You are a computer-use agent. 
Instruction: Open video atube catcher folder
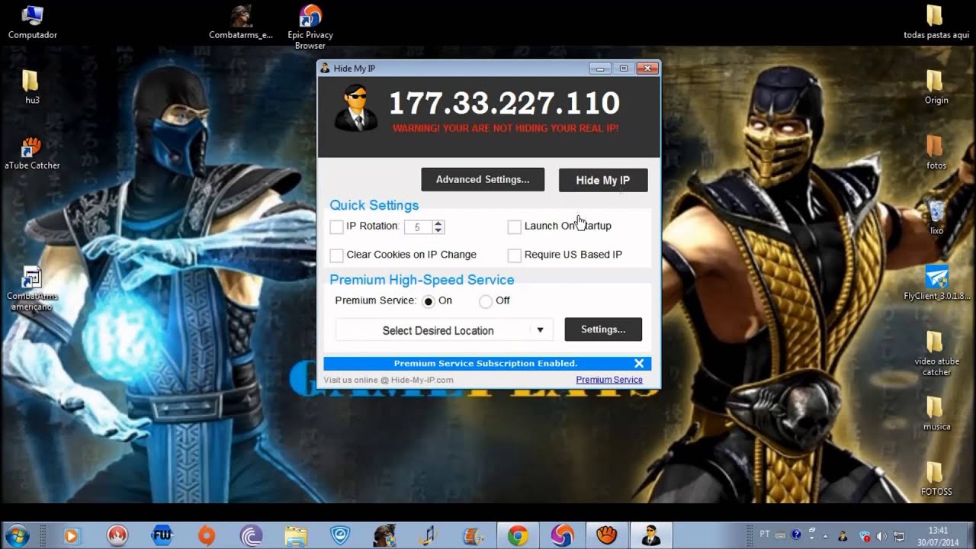coord(936,353)
